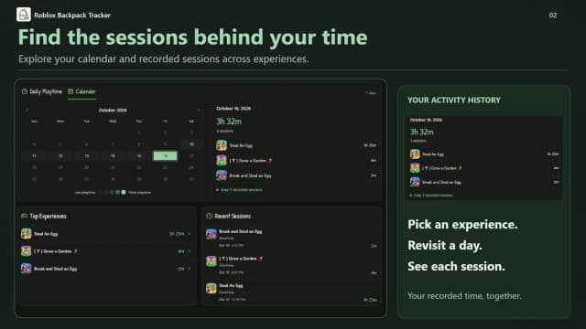586x329 pixels.
Task: Click Break and Steal an Egg icon in day summary
Action: (222, 175)
